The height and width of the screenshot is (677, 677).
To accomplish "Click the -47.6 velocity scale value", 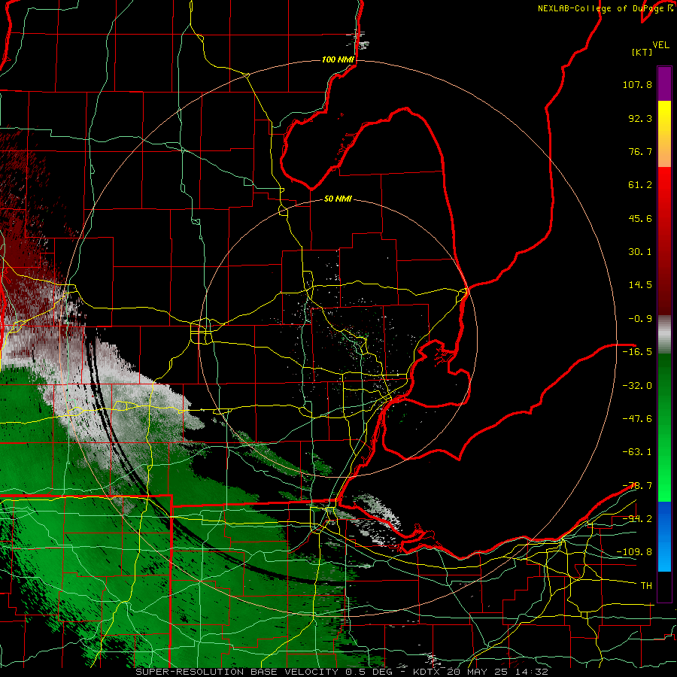I will coord(637,419).
